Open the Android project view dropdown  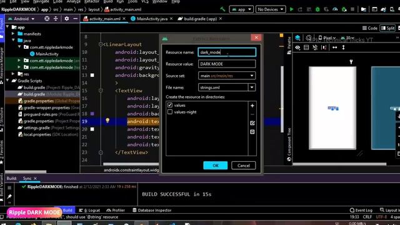coord(21,19)
